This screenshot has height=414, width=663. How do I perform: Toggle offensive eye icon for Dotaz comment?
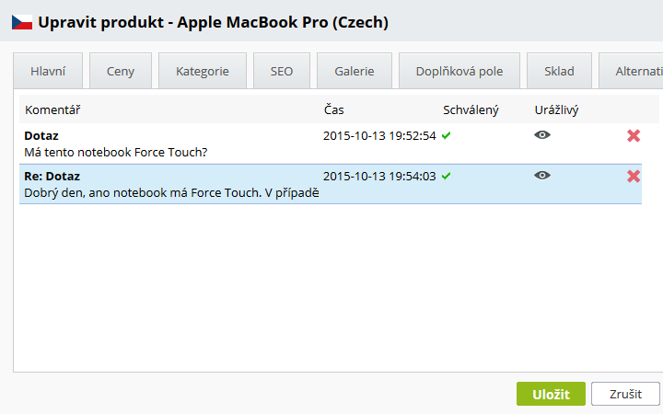542,134
